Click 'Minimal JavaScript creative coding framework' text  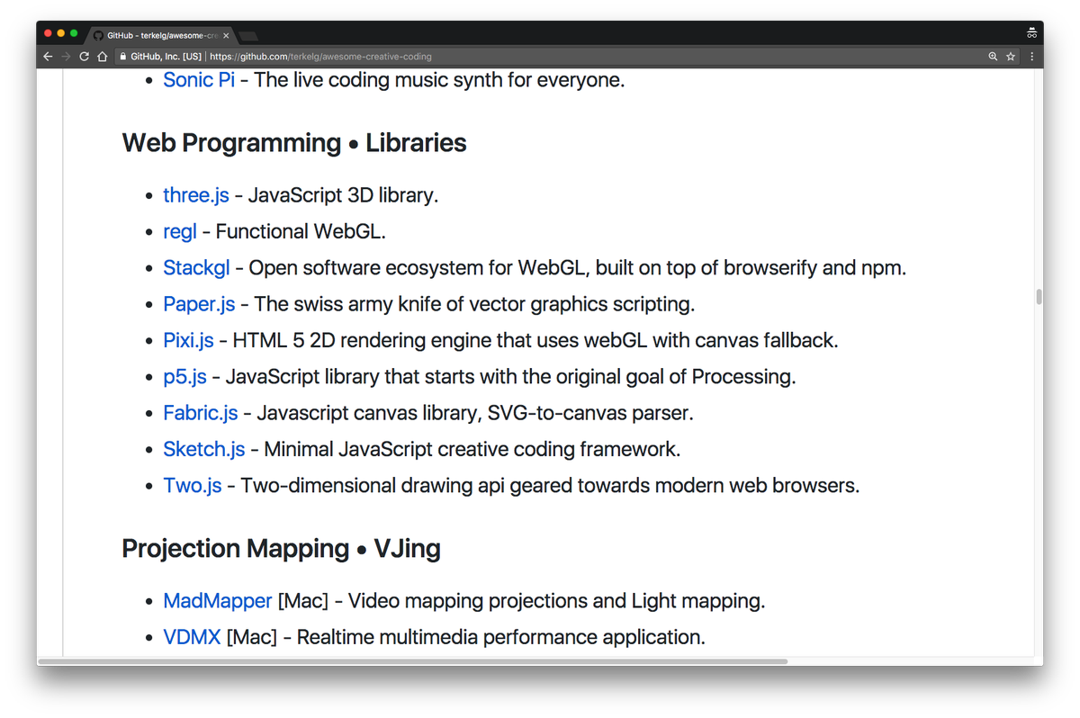469,449
